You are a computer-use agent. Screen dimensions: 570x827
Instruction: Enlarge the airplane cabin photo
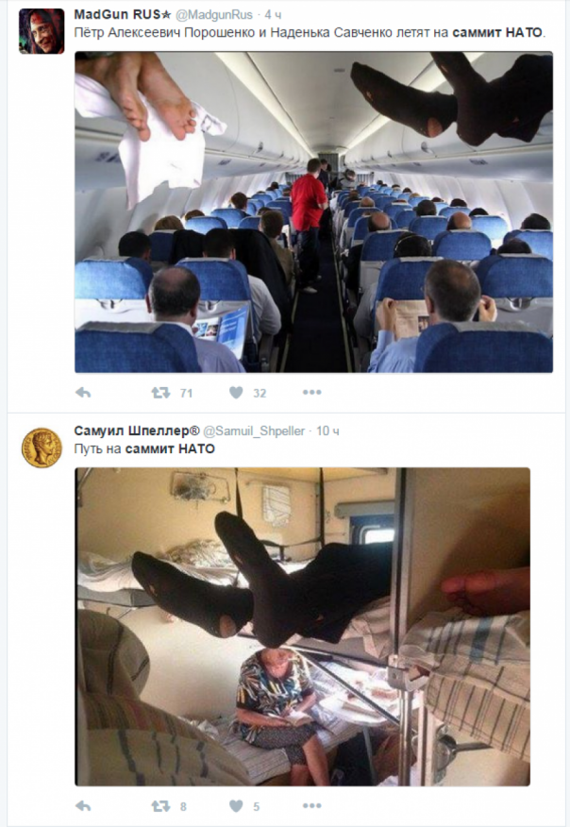click(313, 212)
